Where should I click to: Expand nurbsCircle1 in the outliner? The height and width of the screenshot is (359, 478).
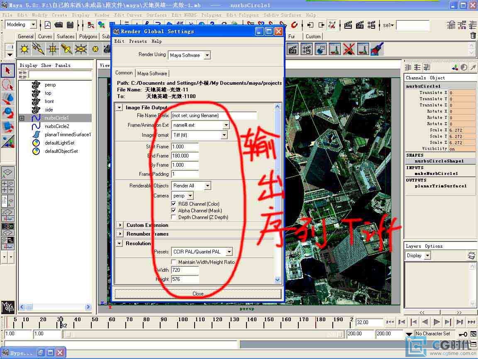pos(22,118)
